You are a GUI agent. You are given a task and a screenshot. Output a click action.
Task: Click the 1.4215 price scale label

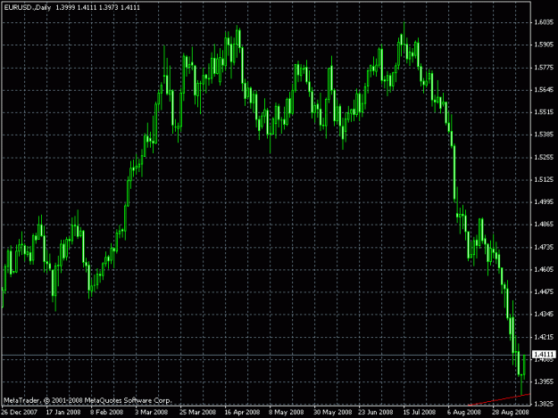[x=544, y=337]
